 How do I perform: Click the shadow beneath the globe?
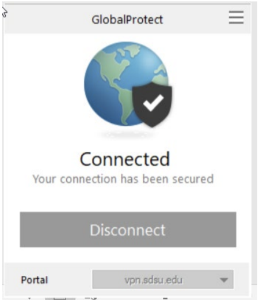point(127,134)
